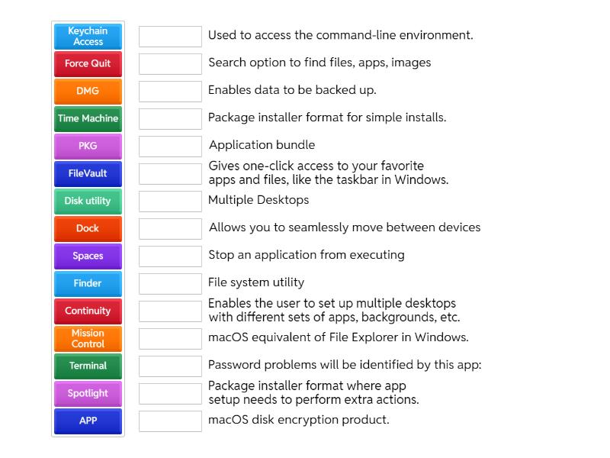Click the red Continuity tile

pos(88,311)
